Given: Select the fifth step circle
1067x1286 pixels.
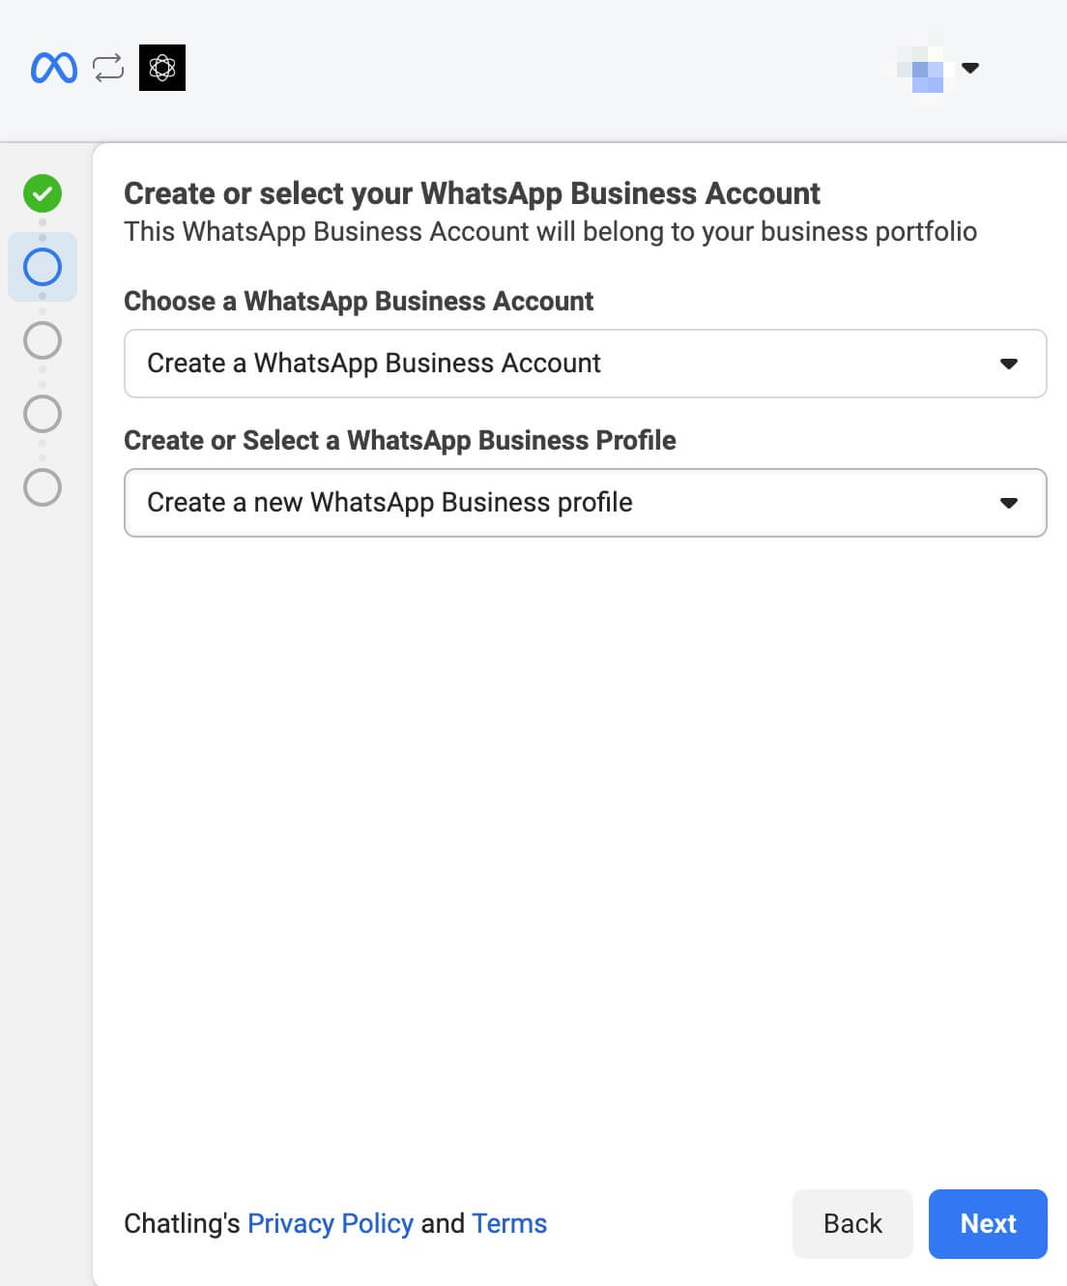Looking at the screenshot, I should 43,487.
